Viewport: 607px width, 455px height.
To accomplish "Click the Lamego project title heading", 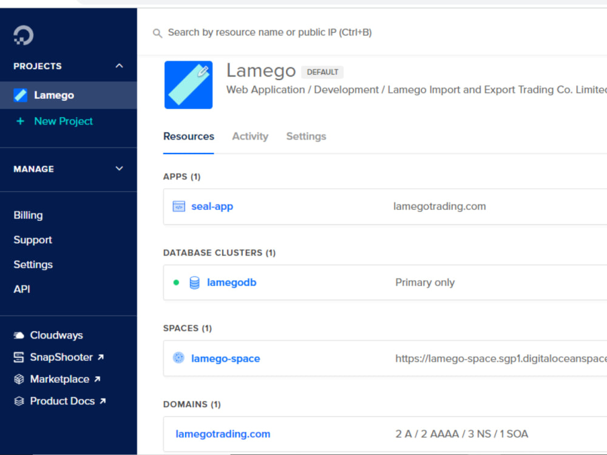I will [x=261, y=71].
